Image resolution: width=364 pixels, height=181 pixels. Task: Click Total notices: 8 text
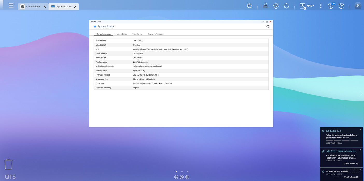point(351,177)
